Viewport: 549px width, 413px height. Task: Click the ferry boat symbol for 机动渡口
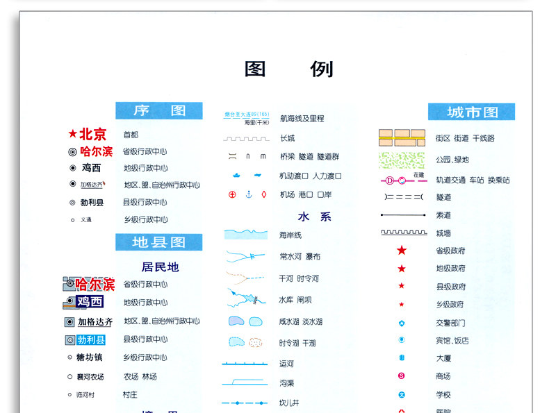pyautogui.click(x=237, y=175)
